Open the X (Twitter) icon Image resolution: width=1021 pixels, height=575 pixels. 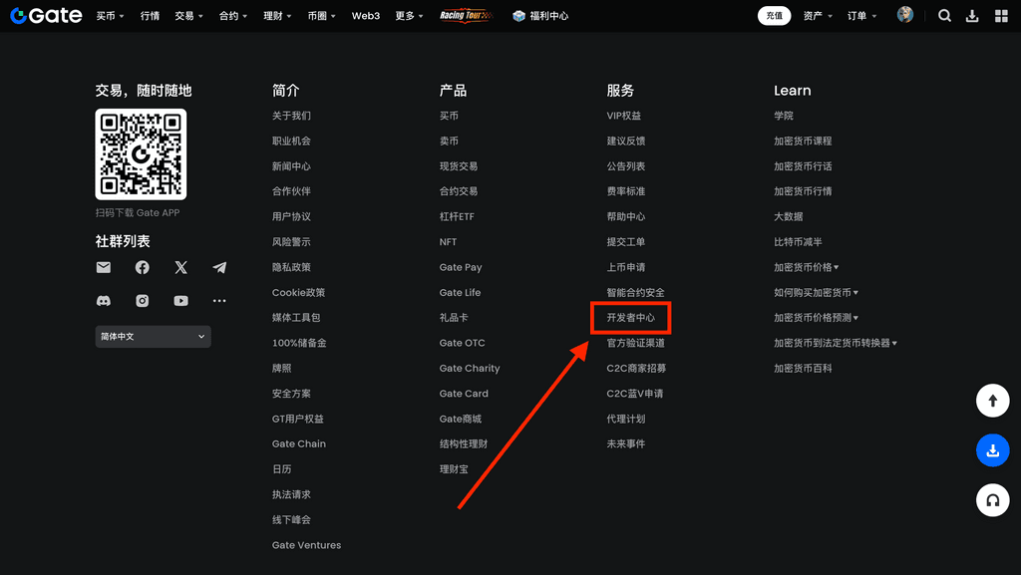click(x=180, y=268)
